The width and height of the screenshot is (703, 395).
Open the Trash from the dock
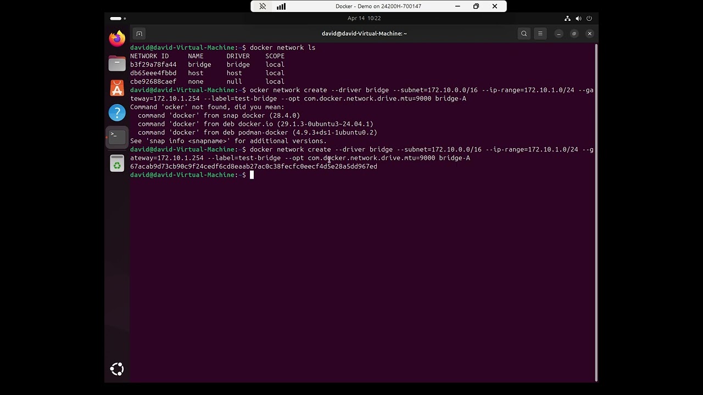[x=117, y=163]
